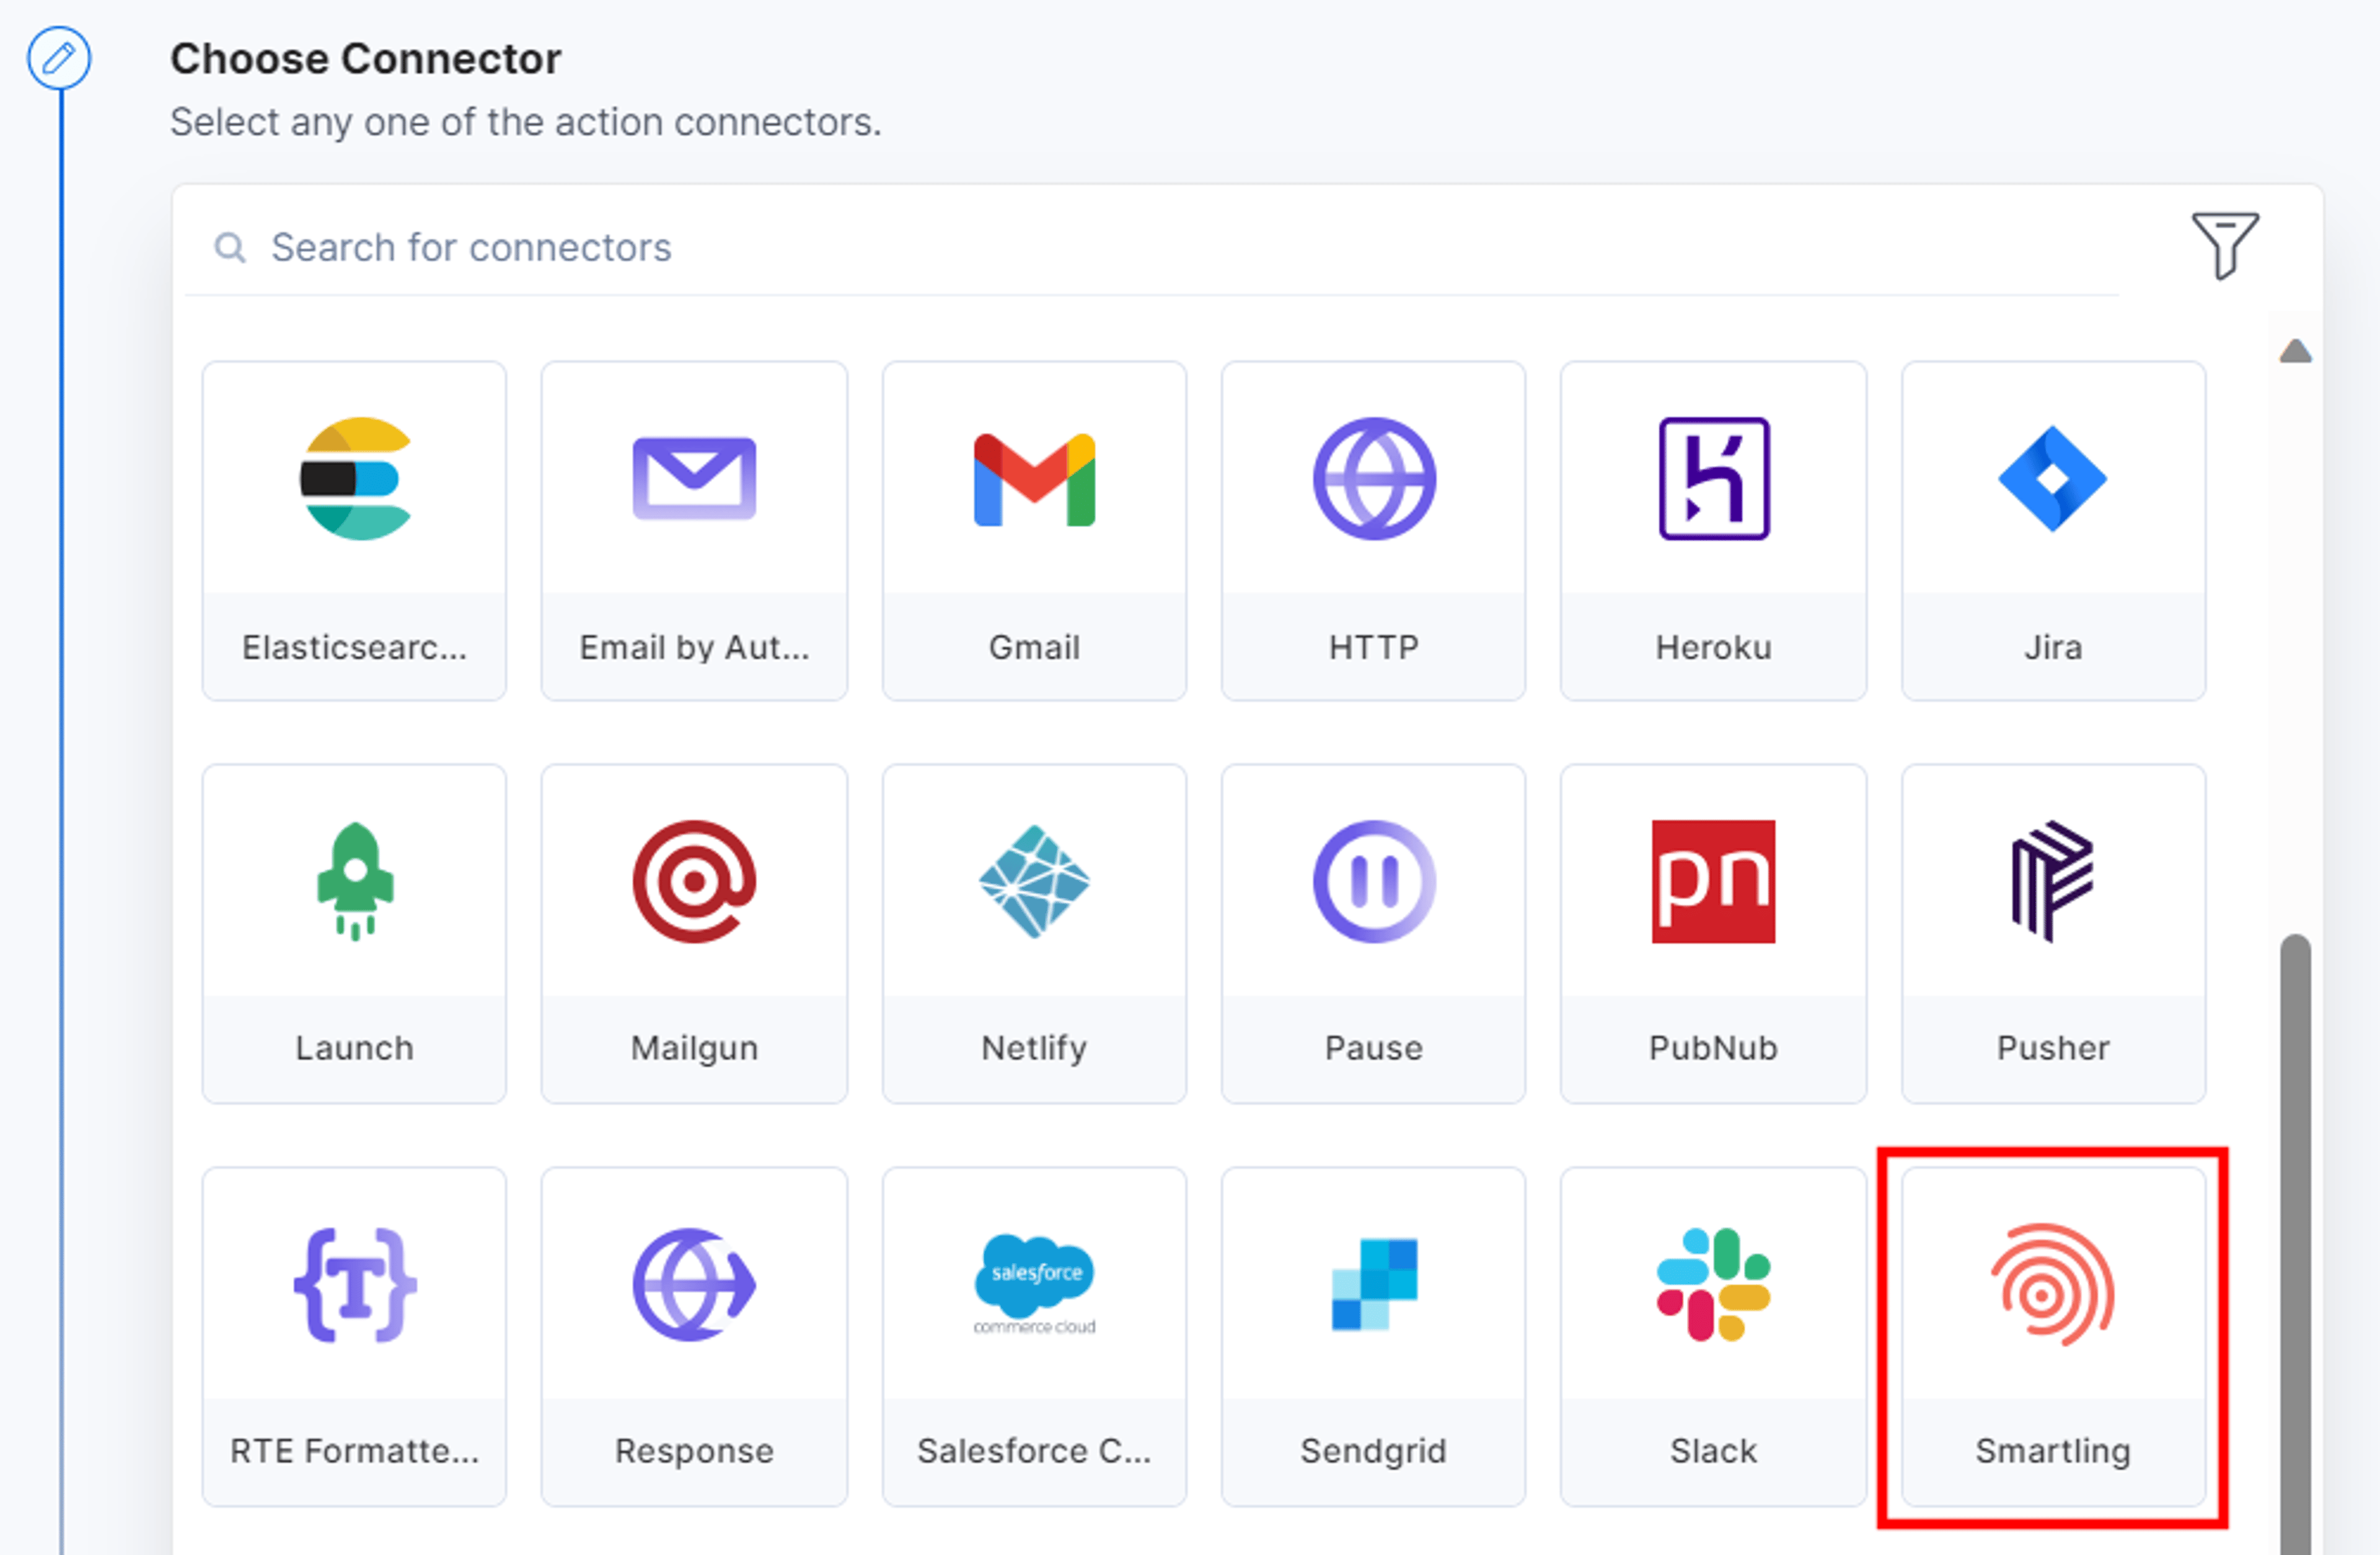Pick the Slack connector

[x=1713, y=1337]
